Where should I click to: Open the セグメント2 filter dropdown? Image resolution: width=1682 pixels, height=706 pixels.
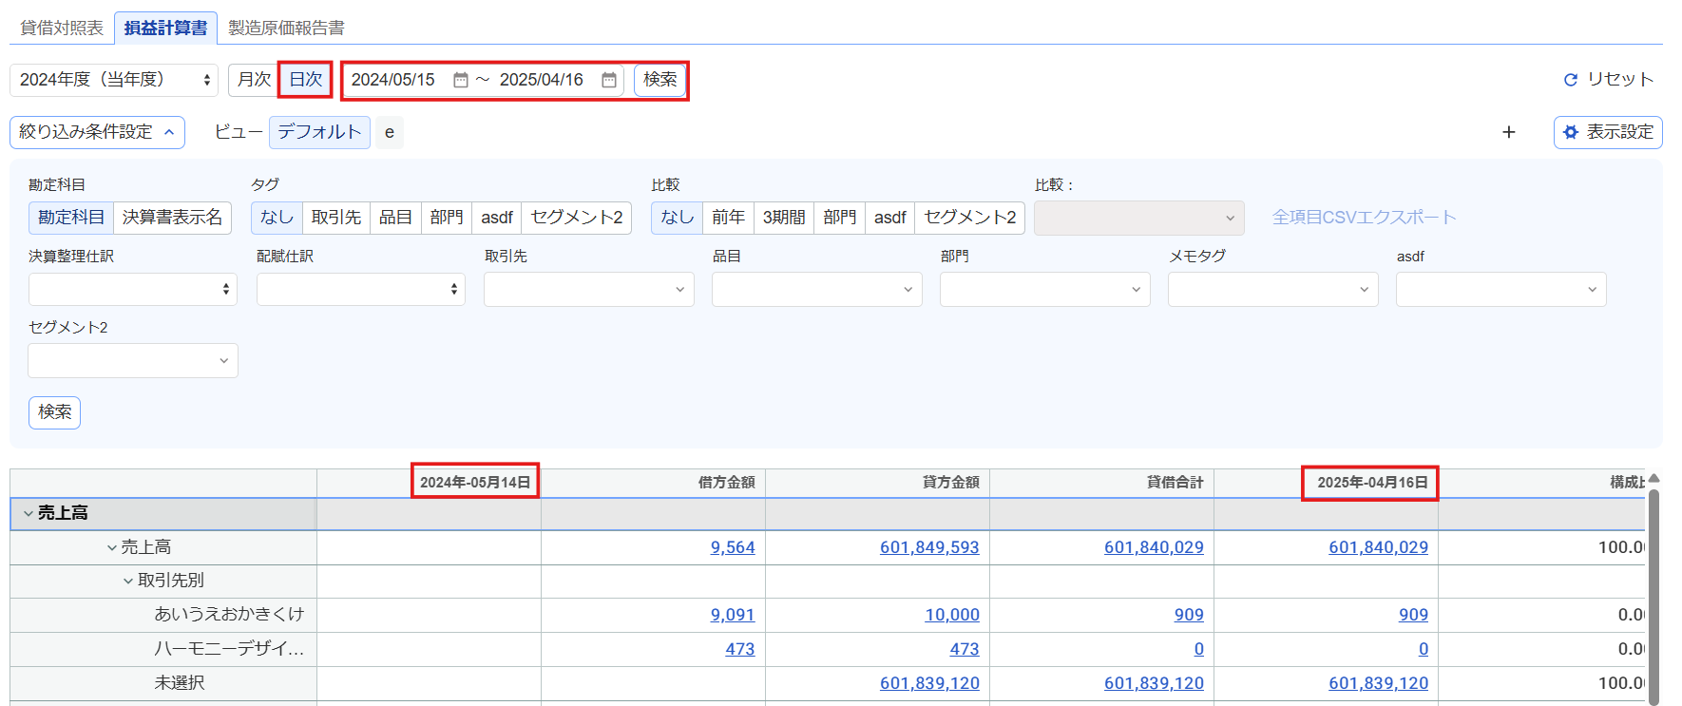click(x=133, y=360)
